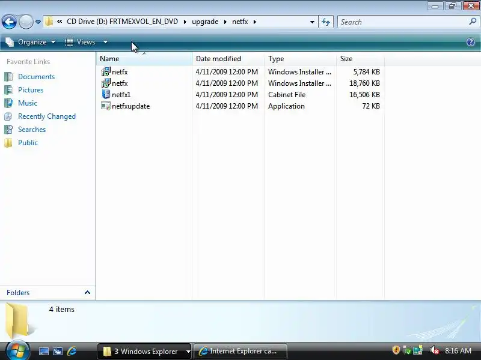Click the 16,506 KB size cell

[364, 95]
